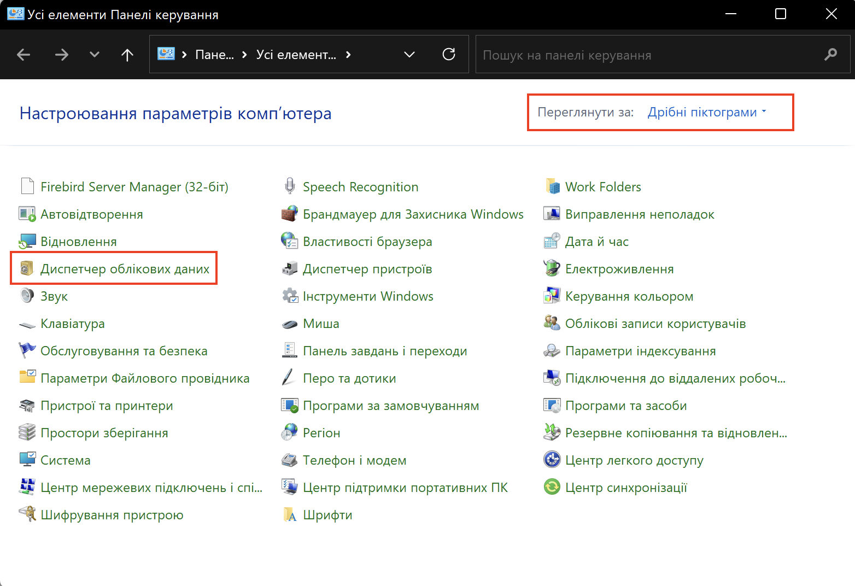Click the Work Folders icon
855x586 pixels.
pos(552,186)
